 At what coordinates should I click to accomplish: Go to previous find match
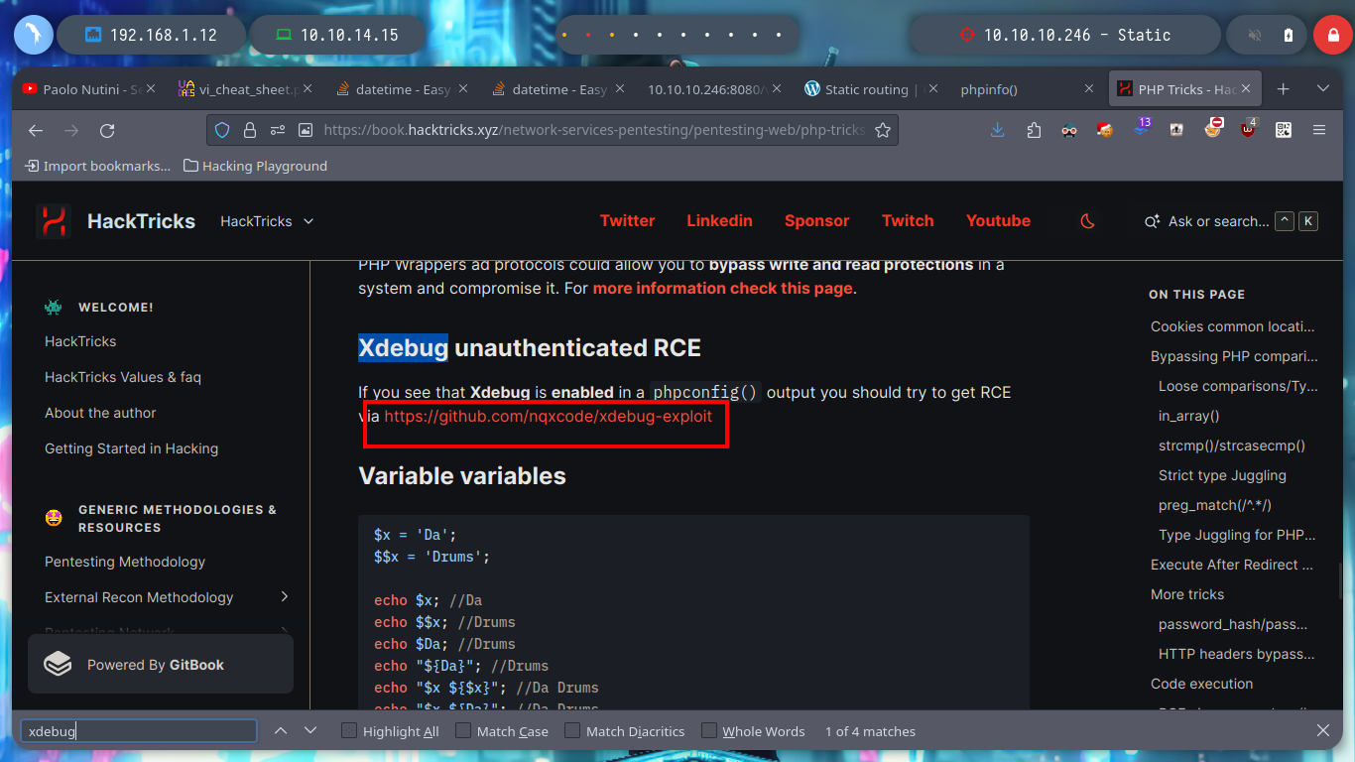(281, 731)
